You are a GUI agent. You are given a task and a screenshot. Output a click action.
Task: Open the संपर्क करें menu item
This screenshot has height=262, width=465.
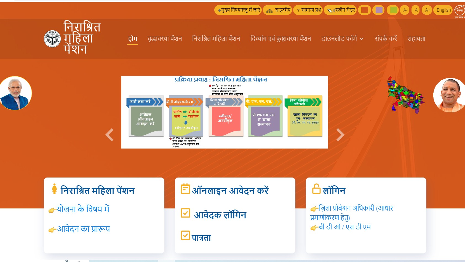click(x=386, y=39)
